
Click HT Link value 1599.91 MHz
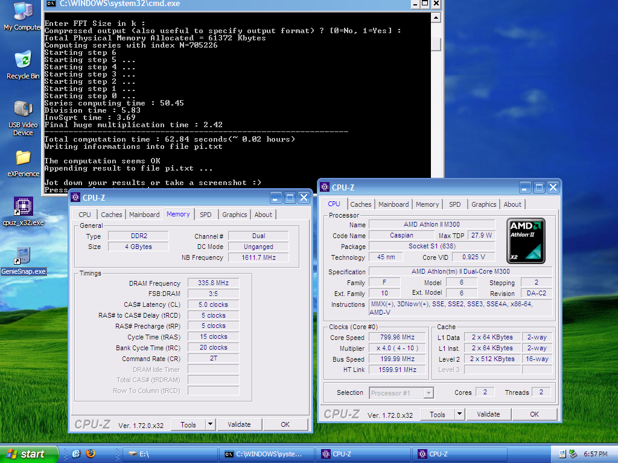[397, 370]
